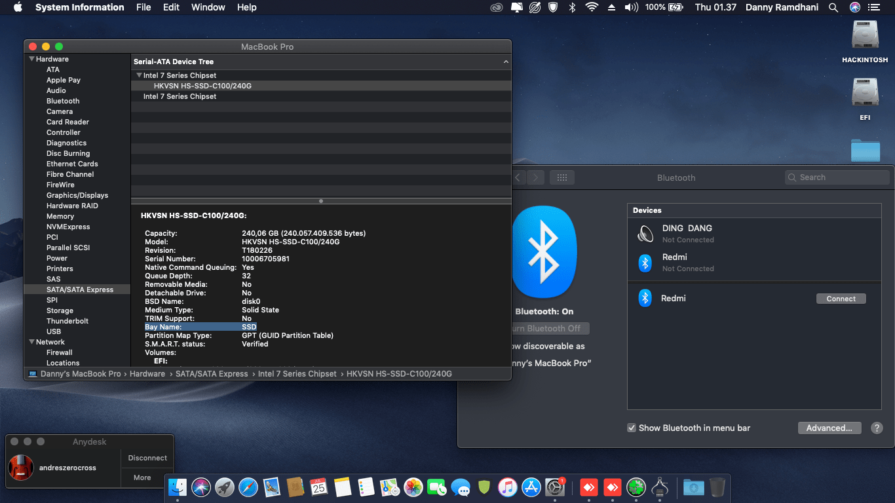Disconnect the Anydesk session
Screen dimensions: 895x503
147,458
